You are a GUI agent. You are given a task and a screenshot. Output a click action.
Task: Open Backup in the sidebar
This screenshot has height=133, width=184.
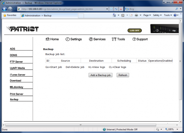pos(14,99)
